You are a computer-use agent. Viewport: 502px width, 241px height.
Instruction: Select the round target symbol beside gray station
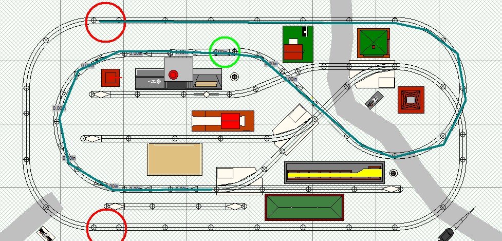pos(235,77)
